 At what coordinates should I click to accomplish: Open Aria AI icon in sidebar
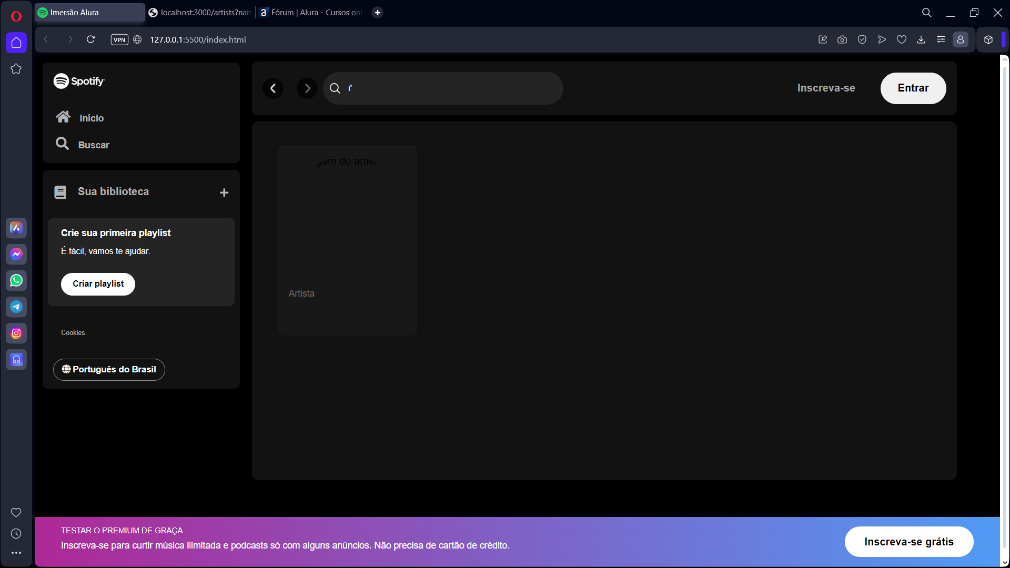point(16,228)
